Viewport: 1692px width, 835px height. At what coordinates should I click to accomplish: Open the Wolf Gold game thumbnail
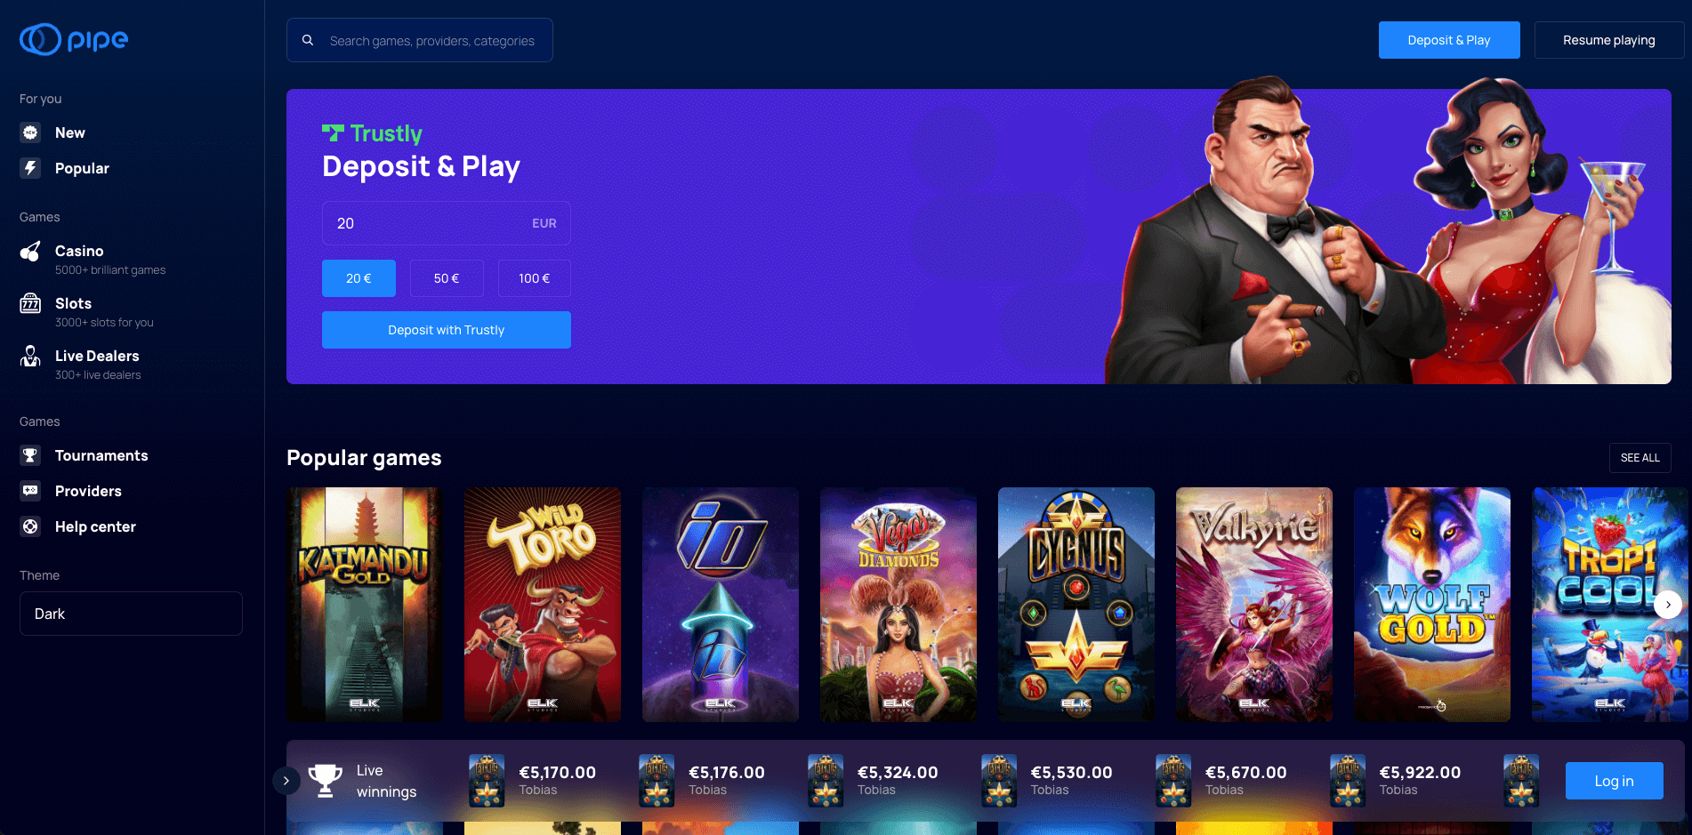pyautogui.click(x=1432, y=605)
